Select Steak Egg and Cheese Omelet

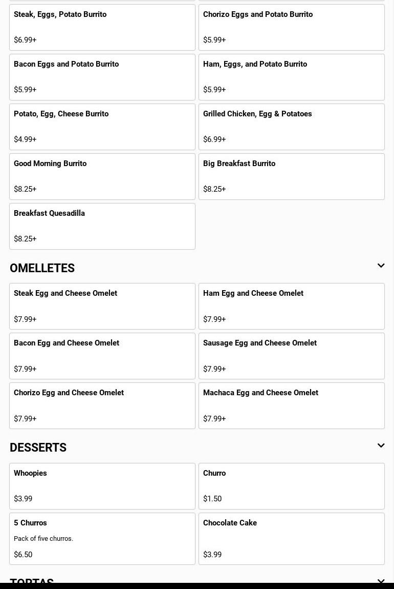(102, 306)
